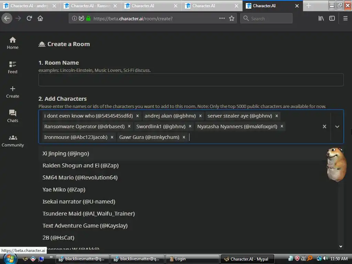Go to Home in the sidebar
352x264 pixels.
[x=13, y=43]
